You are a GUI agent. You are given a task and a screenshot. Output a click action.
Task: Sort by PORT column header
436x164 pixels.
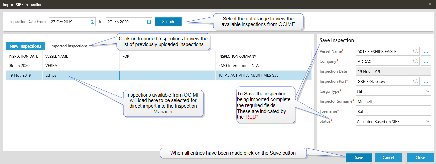(167, 56)
